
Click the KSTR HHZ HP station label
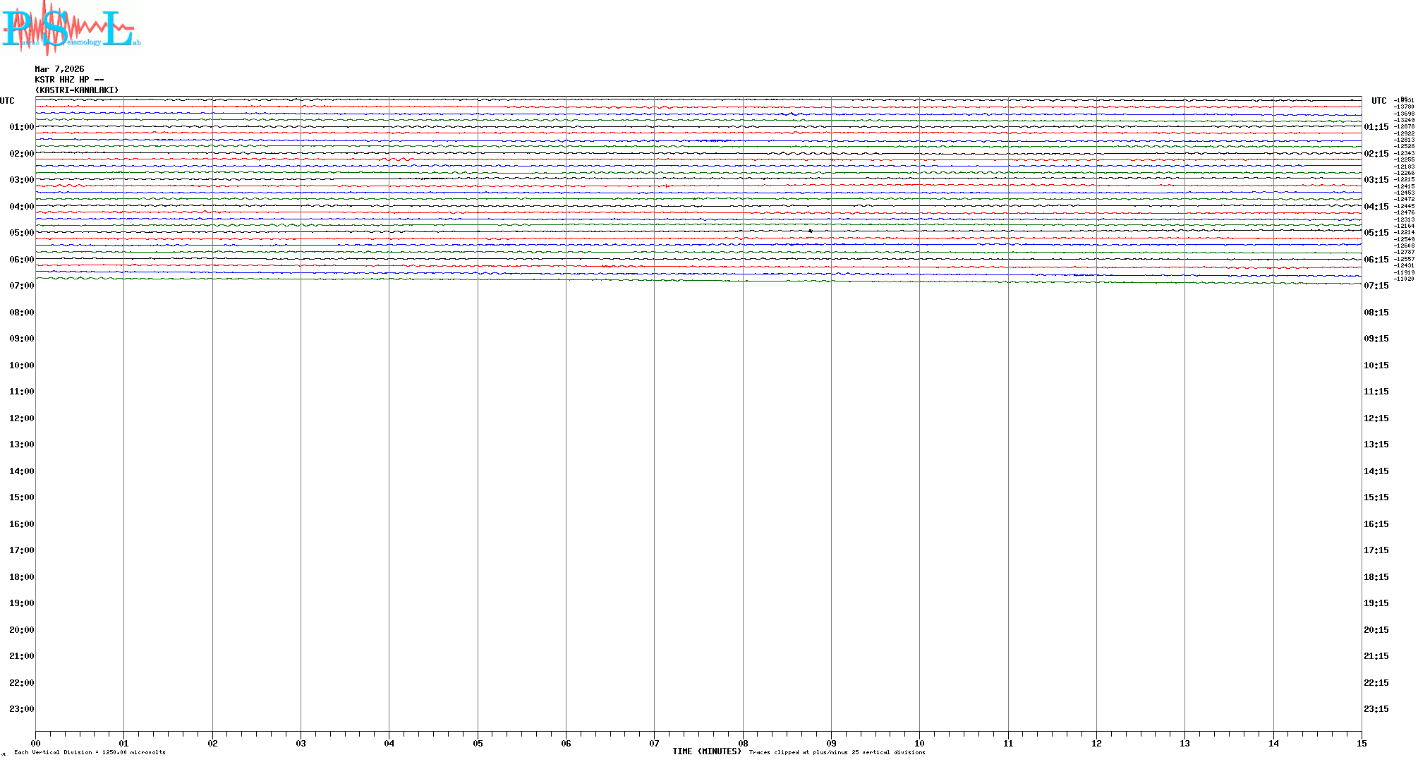click(x=69, y=80)
